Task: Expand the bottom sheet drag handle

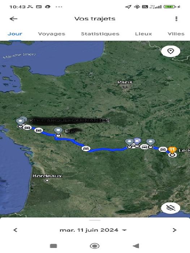Action: pos(95,220)
